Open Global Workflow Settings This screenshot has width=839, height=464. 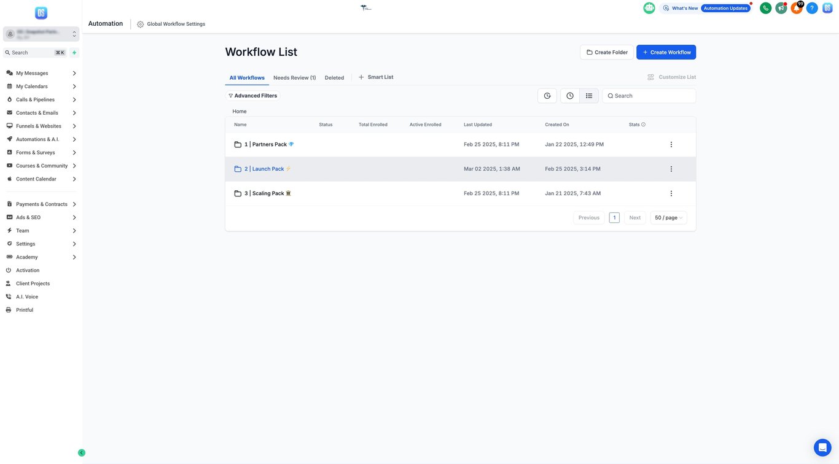point(171,24)
